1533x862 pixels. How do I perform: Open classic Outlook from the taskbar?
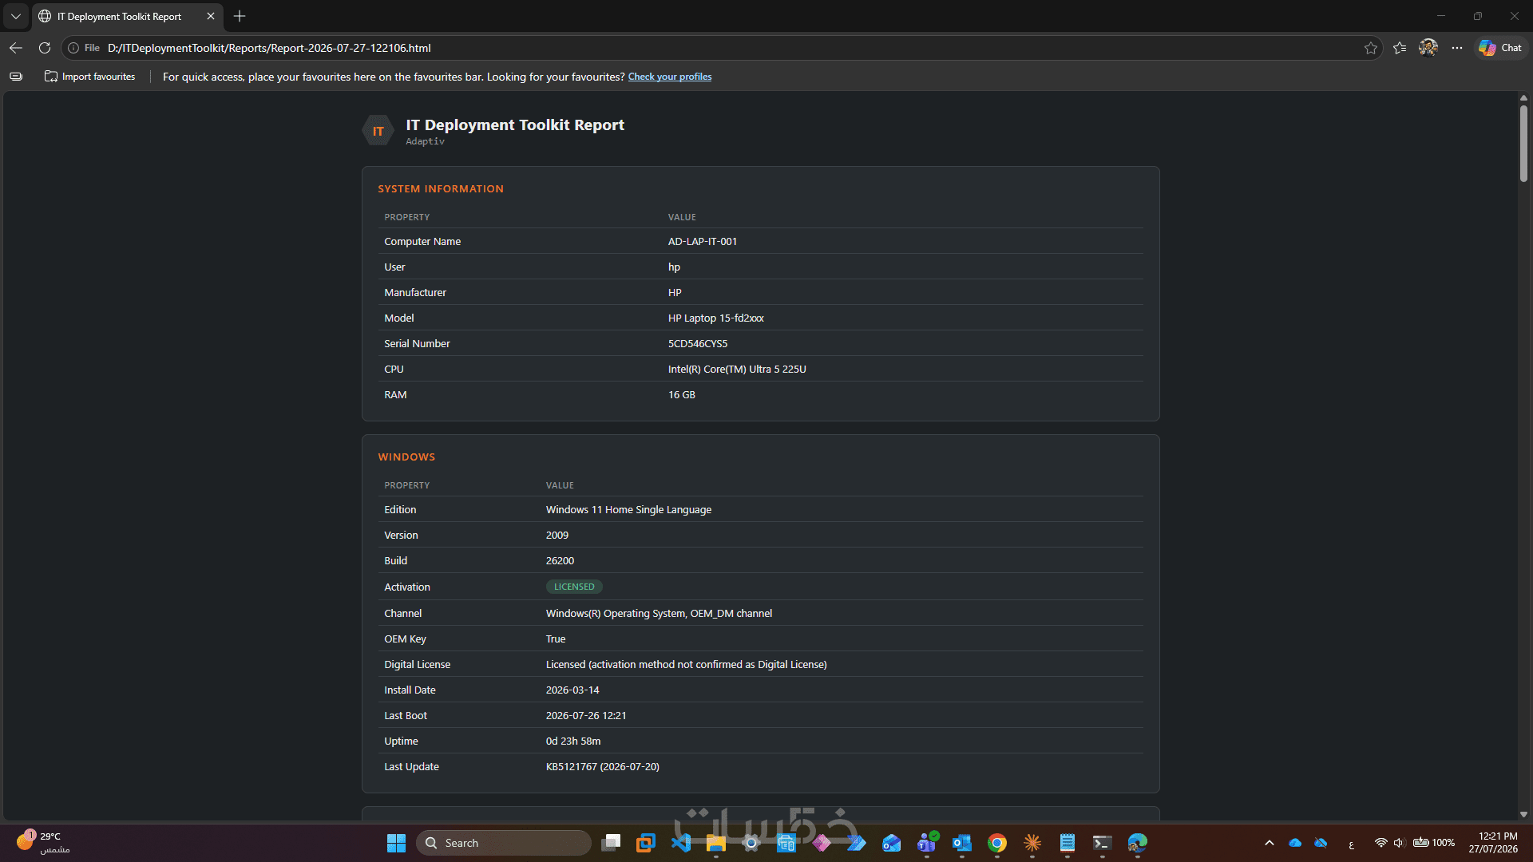coord(962,843)
